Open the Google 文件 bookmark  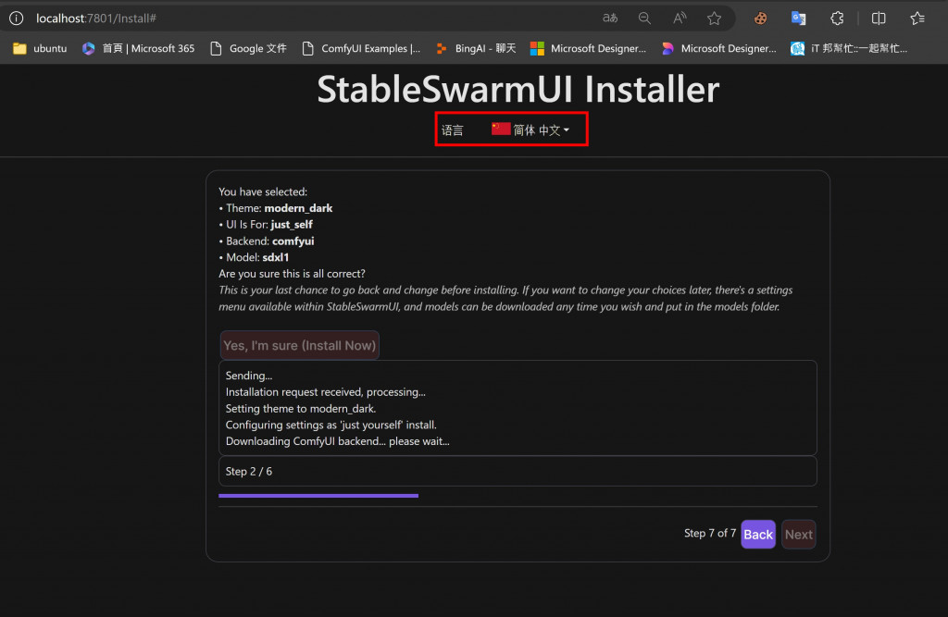pyautogui.click(x=248, y=48)
